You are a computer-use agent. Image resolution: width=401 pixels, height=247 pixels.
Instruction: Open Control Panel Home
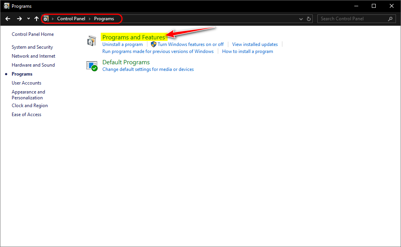33,34
